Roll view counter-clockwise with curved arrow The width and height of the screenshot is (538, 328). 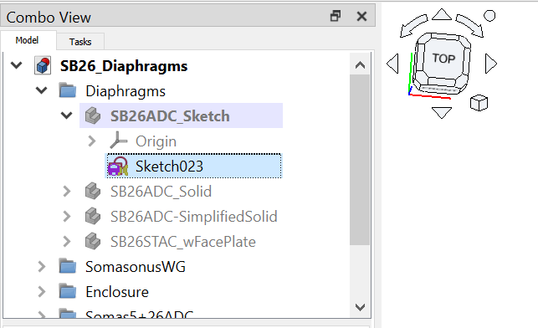pyautogui.click(x=414, y=26)
